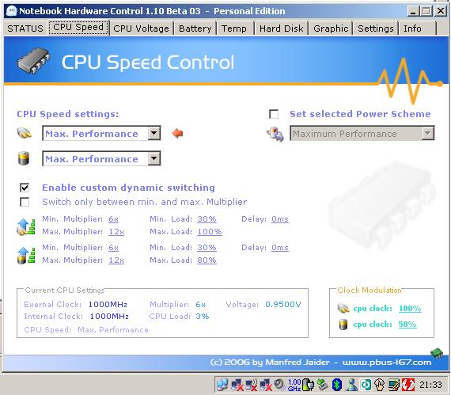Viewport: 451px width, 395px height.
Task: Click the battery icon beside second speed dropdown
Action: tap(24, 158)
